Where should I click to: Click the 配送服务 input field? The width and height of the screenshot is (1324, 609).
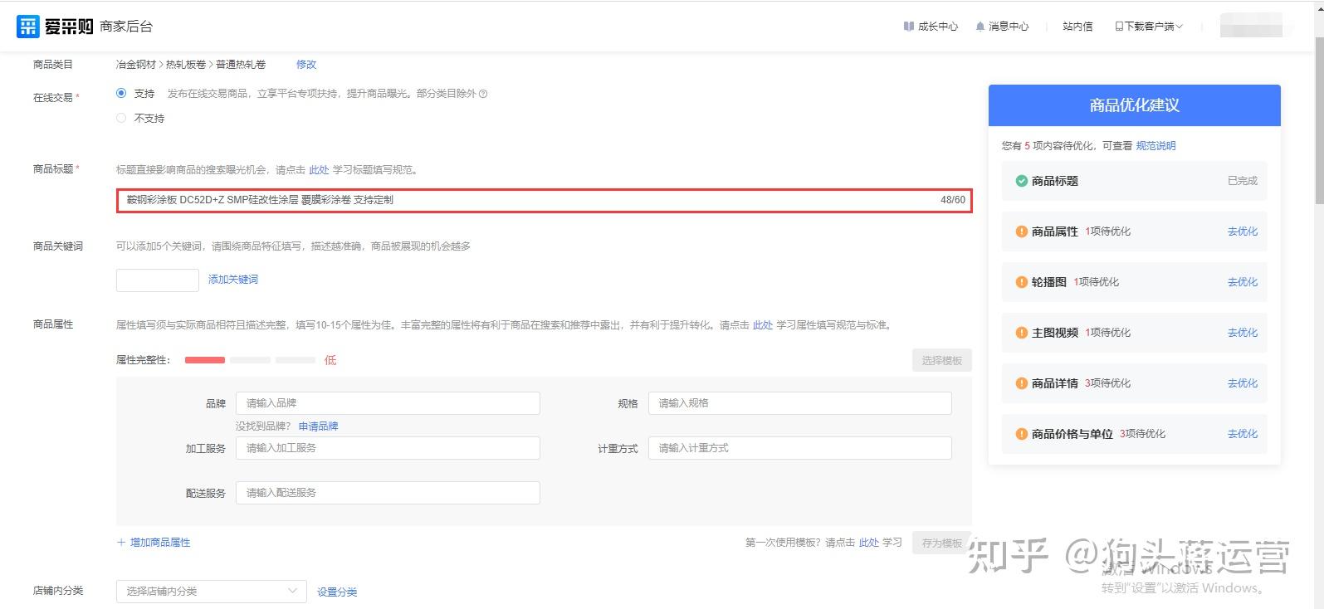click(x=388, y=493)
